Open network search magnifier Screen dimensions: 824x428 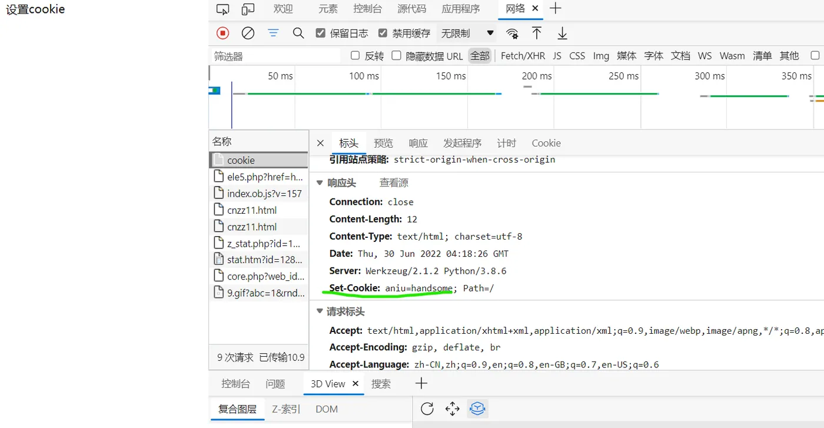point(298,33)
